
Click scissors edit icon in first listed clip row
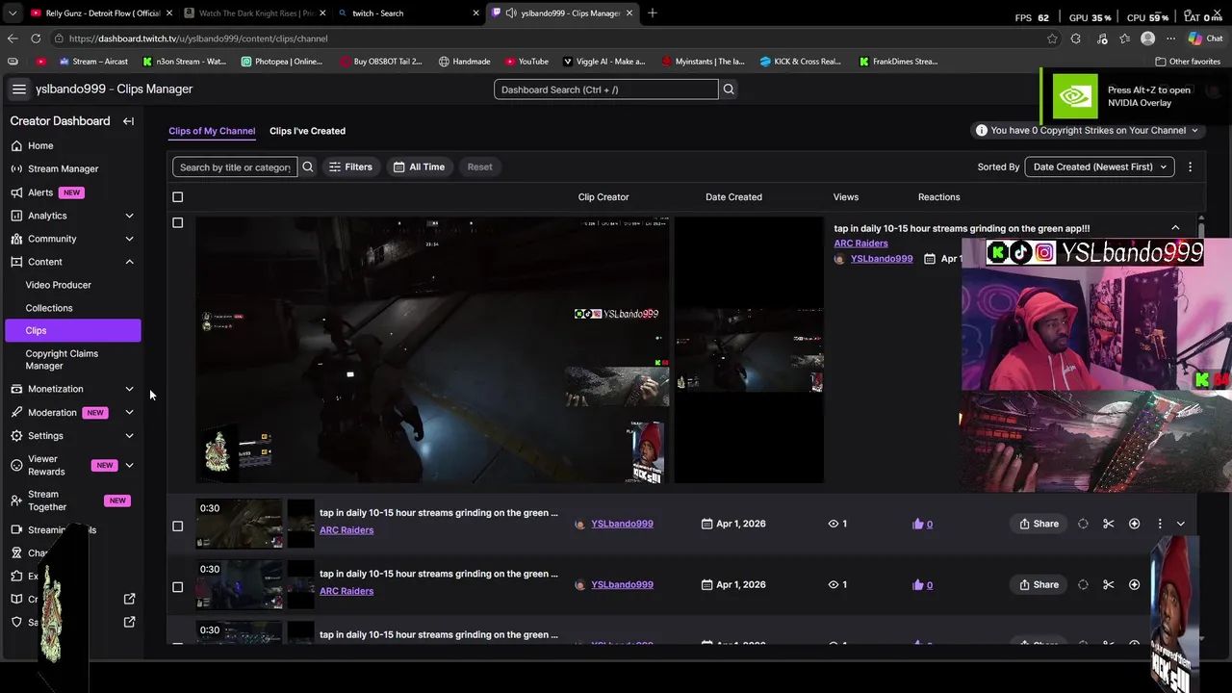coord(1109,524)
